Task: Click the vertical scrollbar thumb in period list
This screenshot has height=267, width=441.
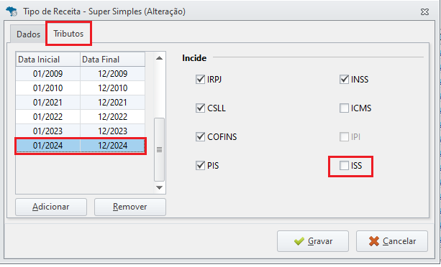Action: (x=159, y=150)
